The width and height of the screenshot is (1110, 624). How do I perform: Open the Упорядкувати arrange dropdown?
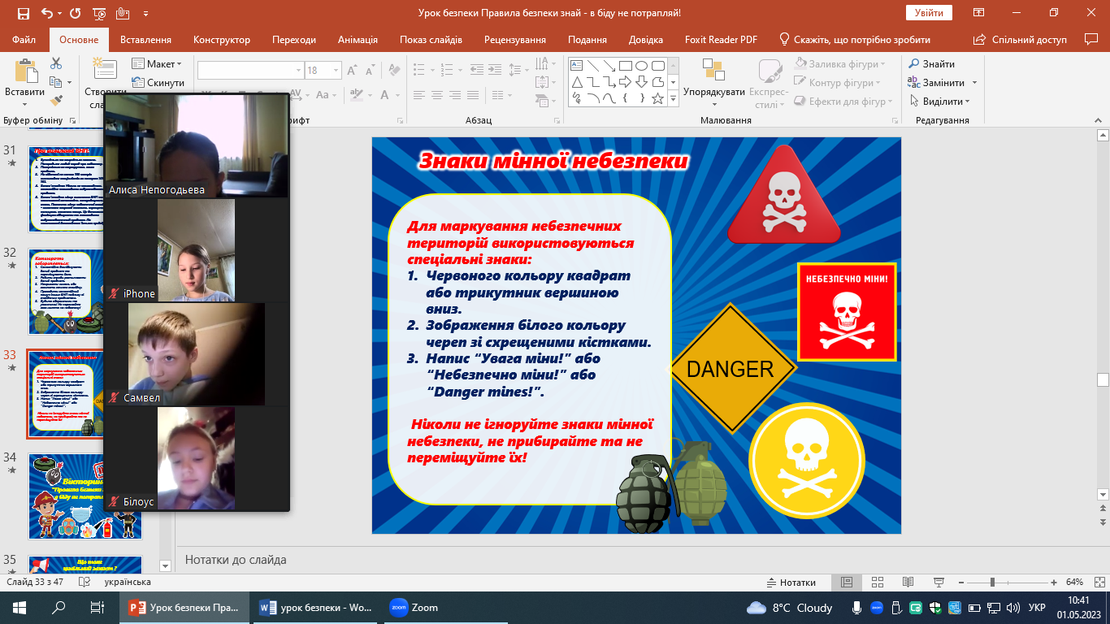click(x=713, y=82)
